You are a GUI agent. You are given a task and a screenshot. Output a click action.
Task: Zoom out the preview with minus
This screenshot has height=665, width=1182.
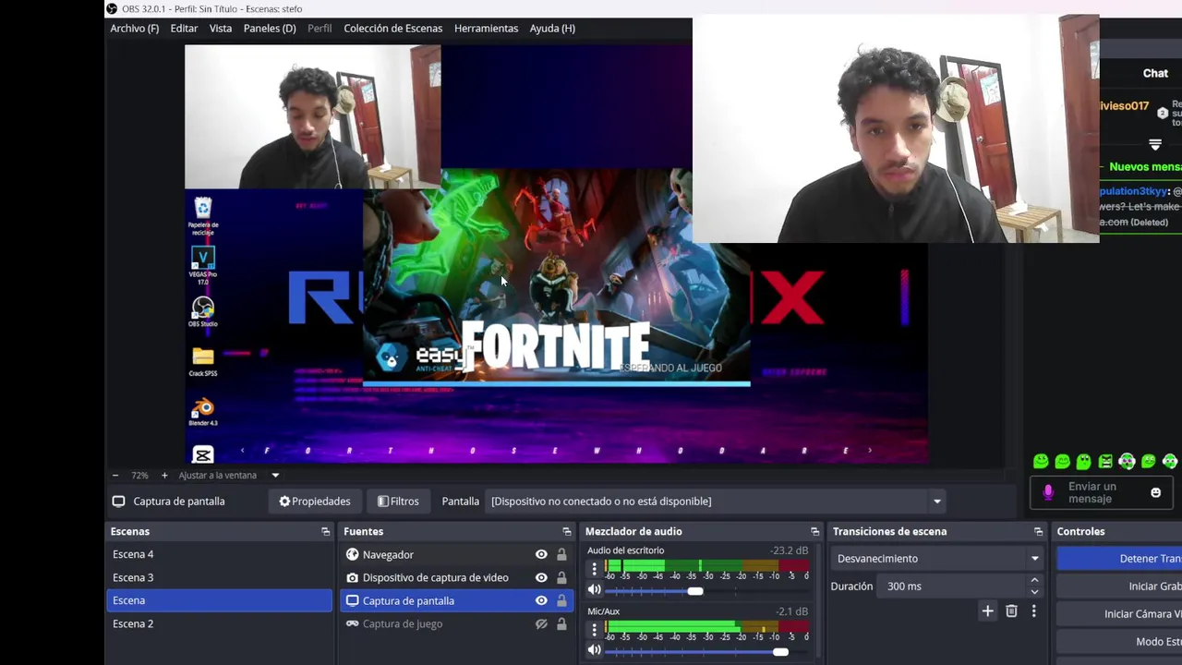tap(115, 476)
